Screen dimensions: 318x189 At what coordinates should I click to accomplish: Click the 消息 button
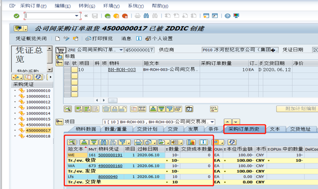[x=126, y=38]
